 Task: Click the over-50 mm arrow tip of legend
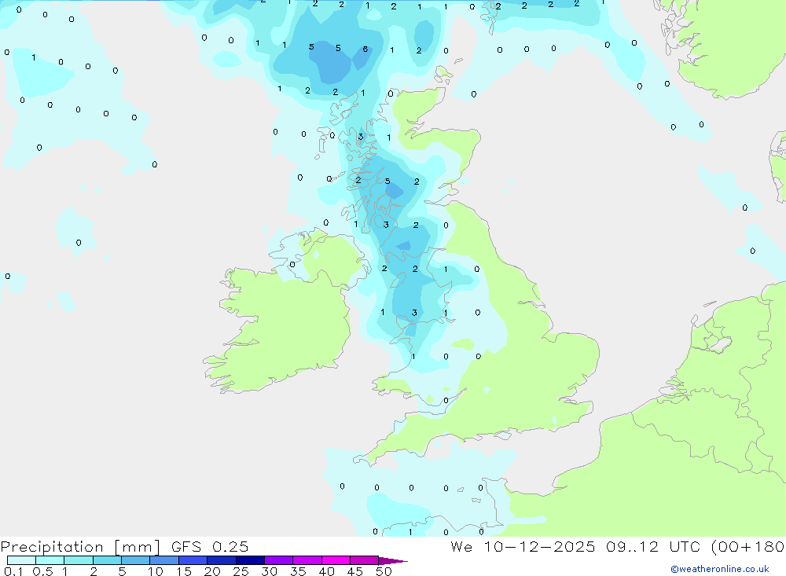pos(392,560)
